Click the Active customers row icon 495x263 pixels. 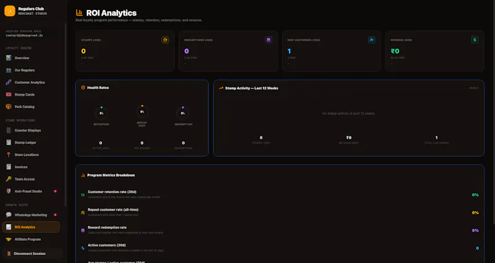tap(83, 248)
